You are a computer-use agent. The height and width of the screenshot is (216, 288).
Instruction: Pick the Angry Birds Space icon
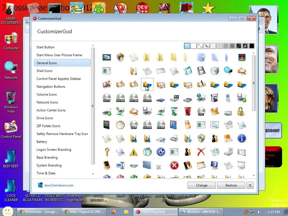[242, 57]
